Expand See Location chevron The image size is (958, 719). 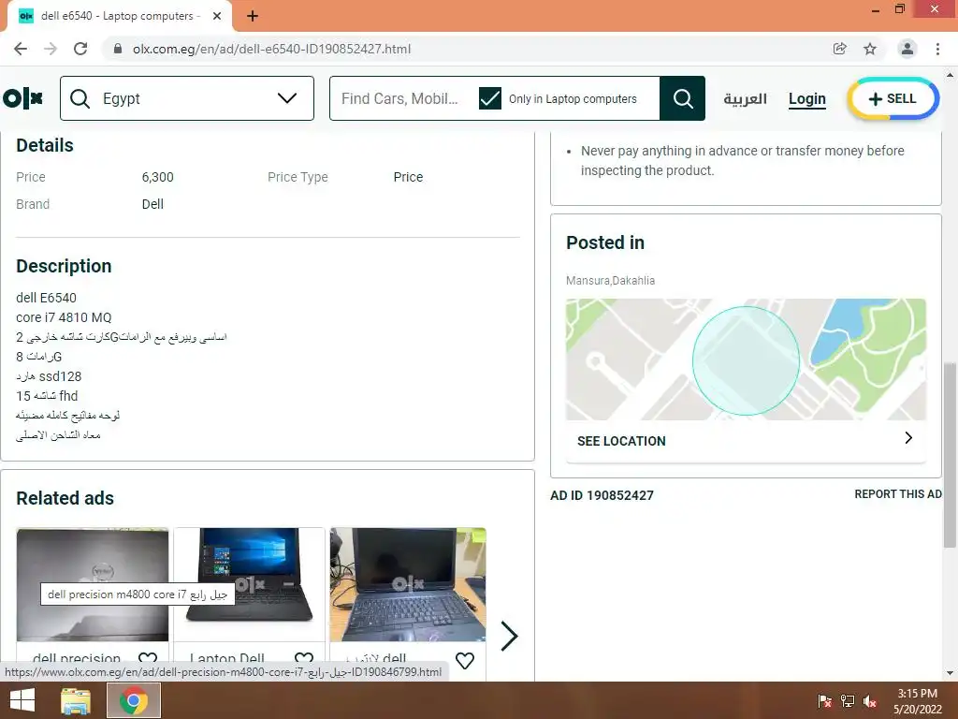pos(908,438)
